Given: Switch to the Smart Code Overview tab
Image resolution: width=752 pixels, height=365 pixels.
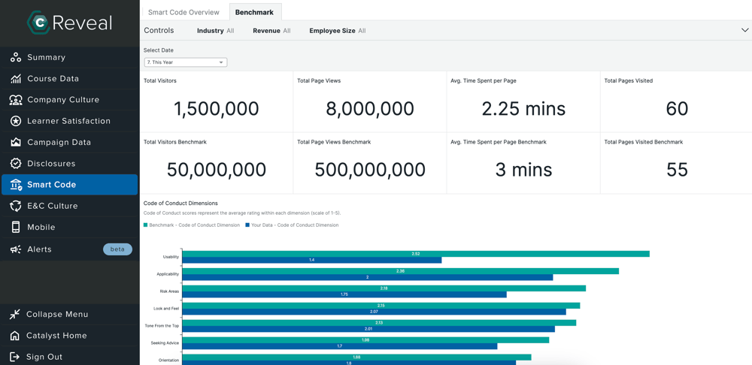Looking at the screenshot, I should coord(183,13).
